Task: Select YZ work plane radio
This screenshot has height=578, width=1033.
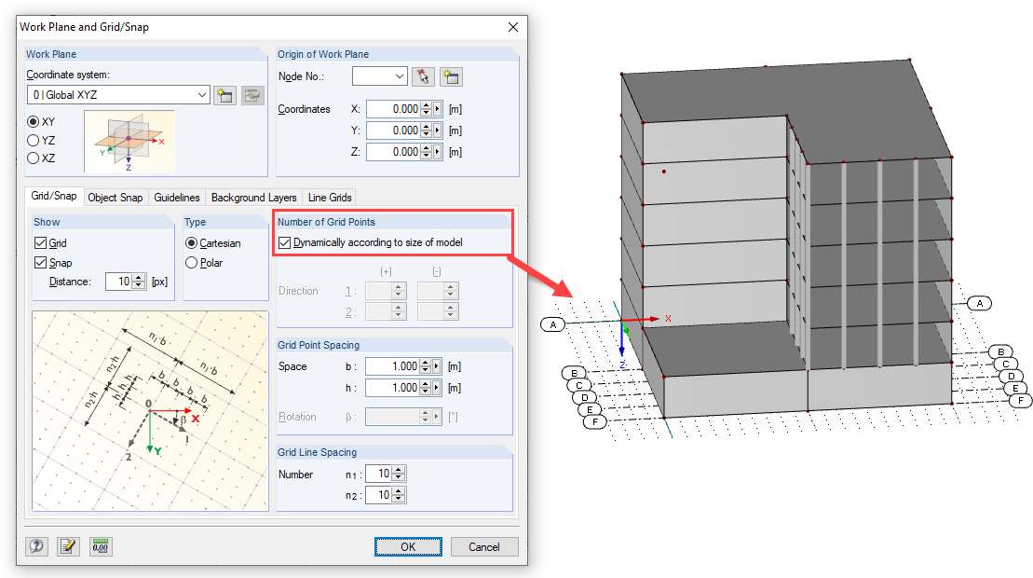Action: (33, 141)
